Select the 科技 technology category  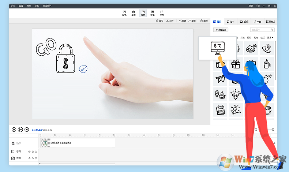click(243, 38)
